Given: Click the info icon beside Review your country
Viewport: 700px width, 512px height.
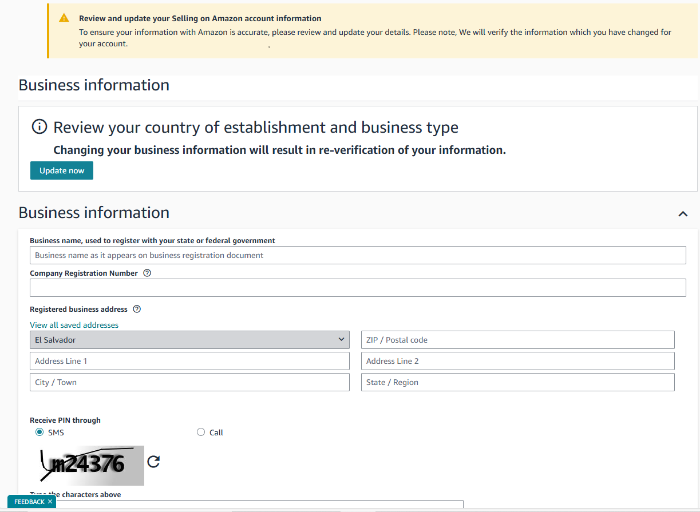Looking at the screenshot, I should 39,126.
